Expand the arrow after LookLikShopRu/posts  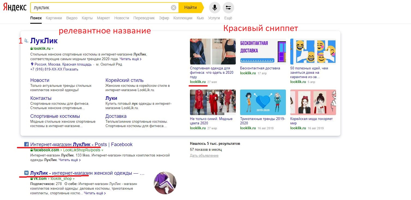coord(102,150)
